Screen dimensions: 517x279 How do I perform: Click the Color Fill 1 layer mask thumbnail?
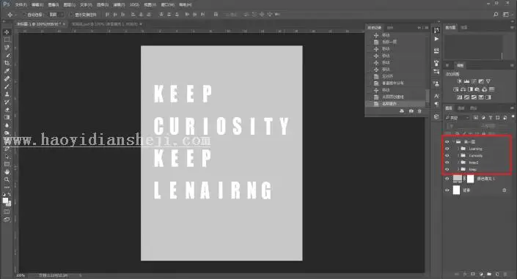click(471, 179)
